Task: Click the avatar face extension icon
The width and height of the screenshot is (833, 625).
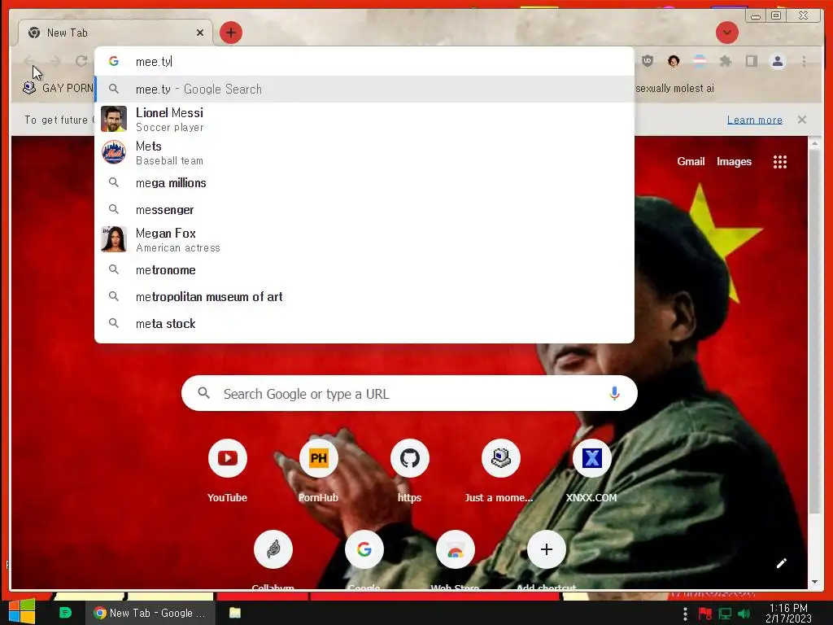Action: point(674,61)
